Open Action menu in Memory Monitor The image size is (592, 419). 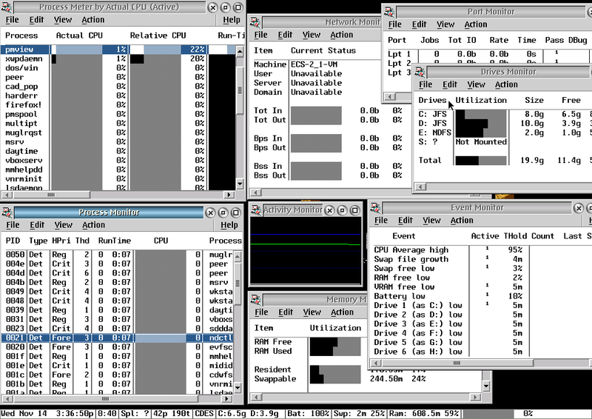pos(342,312)
